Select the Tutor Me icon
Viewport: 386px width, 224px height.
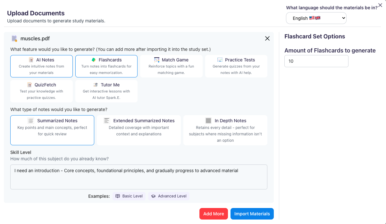pos(95,84)
